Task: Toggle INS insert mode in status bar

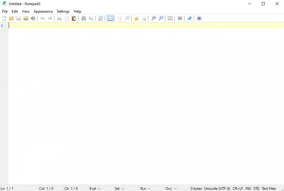Action: coord(248,189)
